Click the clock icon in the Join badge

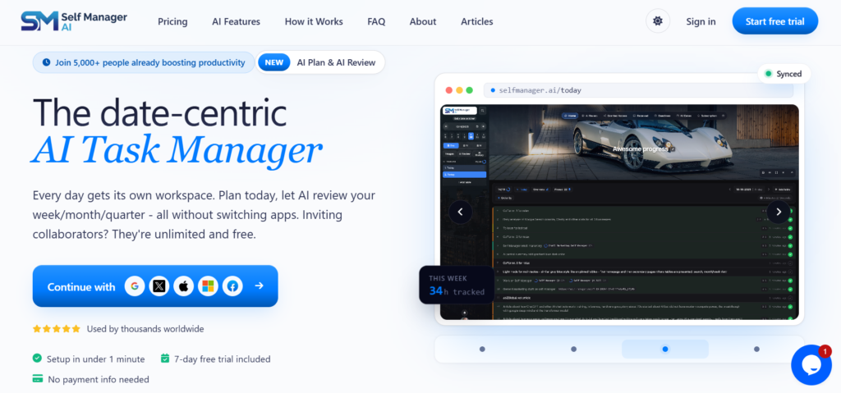pos(46,62)
